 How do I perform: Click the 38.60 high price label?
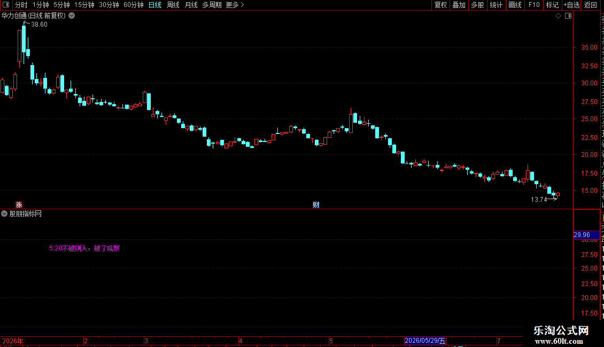40,25
